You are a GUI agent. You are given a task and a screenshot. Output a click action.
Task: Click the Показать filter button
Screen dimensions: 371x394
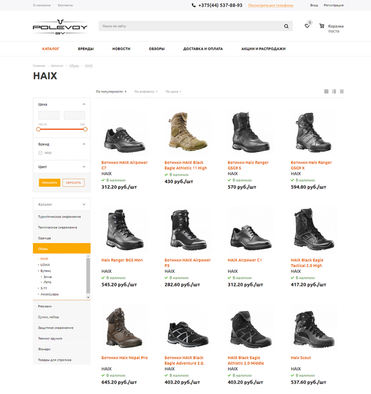click(x=50, y=183)
